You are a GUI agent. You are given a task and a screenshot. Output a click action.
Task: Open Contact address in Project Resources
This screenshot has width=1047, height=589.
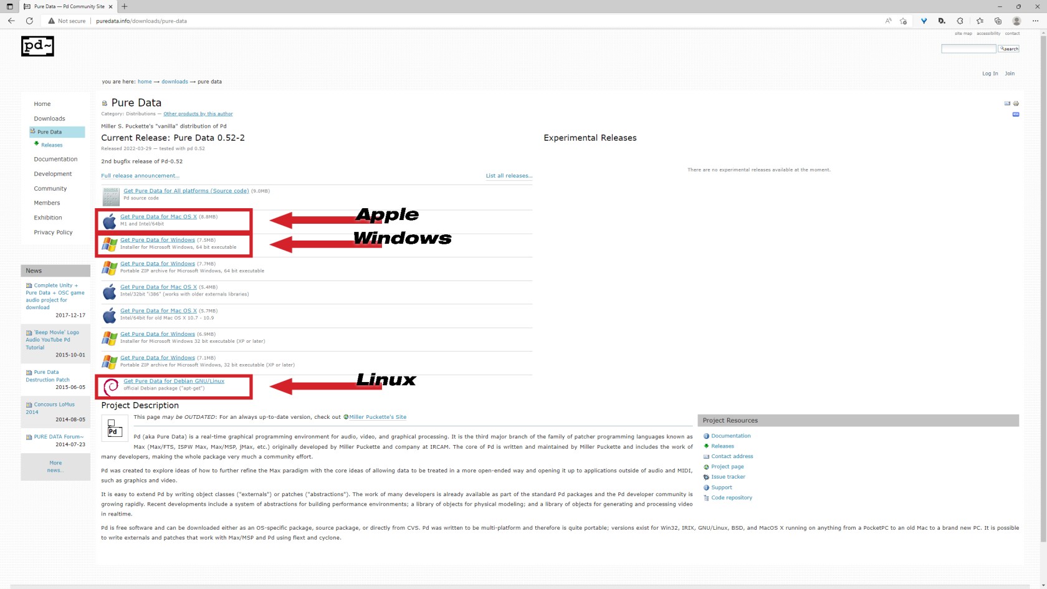point(732,456)
